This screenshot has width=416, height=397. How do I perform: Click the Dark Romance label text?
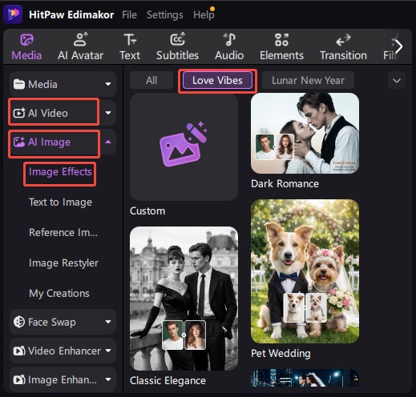point(285,184)
